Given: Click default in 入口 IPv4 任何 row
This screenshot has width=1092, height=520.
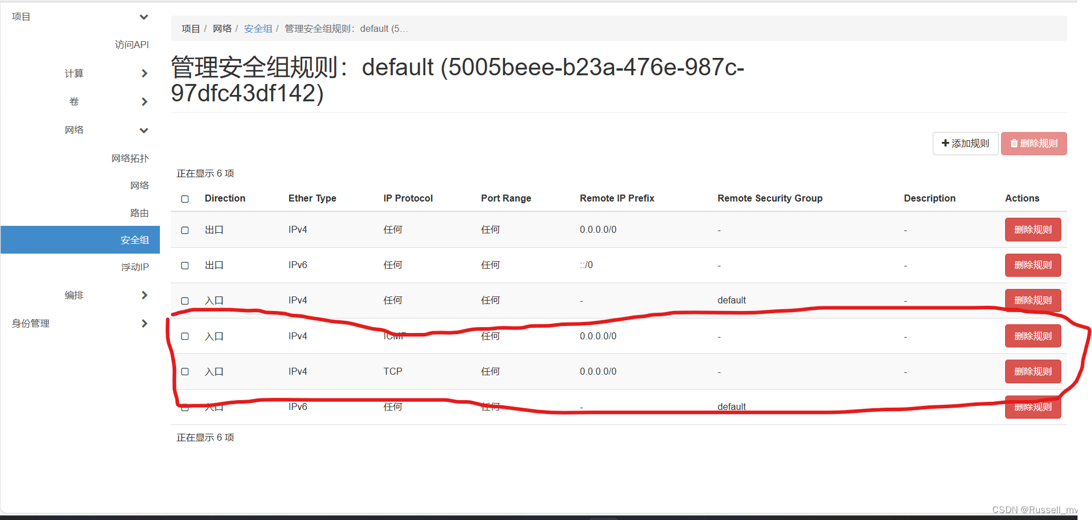Looking at the screenshot, I should click(x=732, y=300).
